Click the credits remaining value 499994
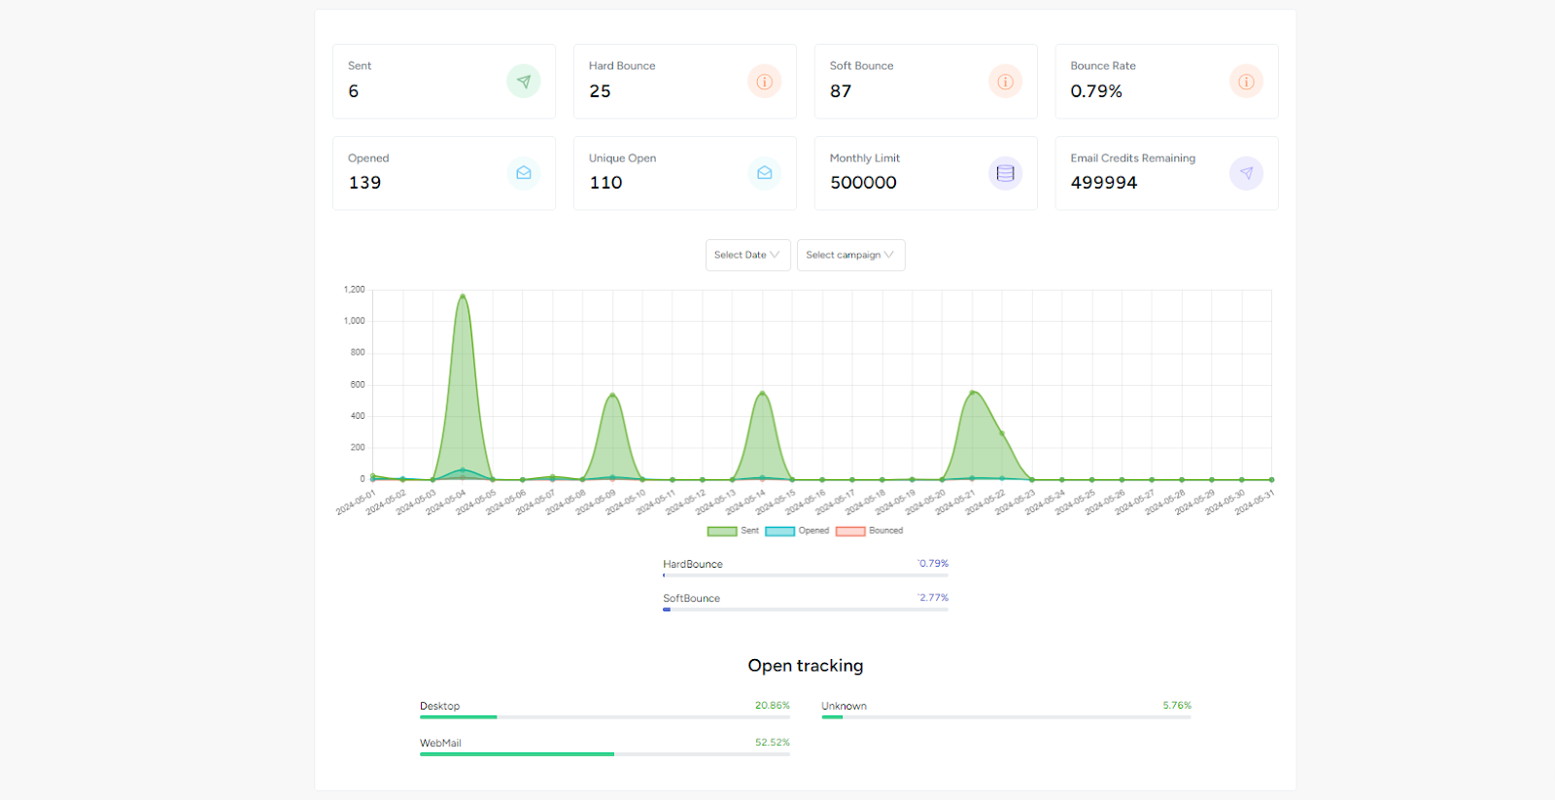 click(x=1104, y=183)
